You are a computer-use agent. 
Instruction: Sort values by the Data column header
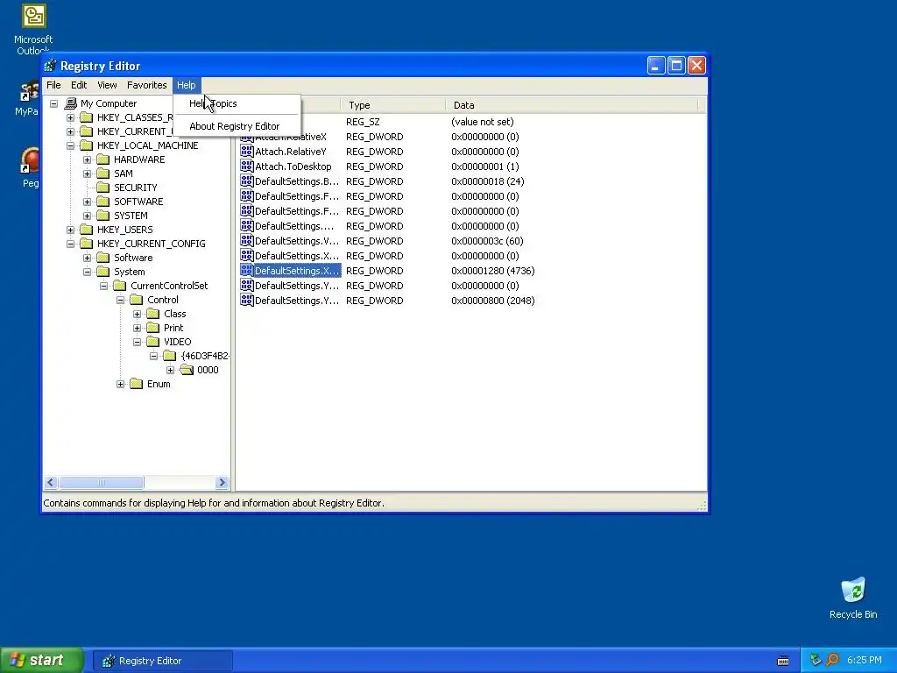(x=572, y=105)
